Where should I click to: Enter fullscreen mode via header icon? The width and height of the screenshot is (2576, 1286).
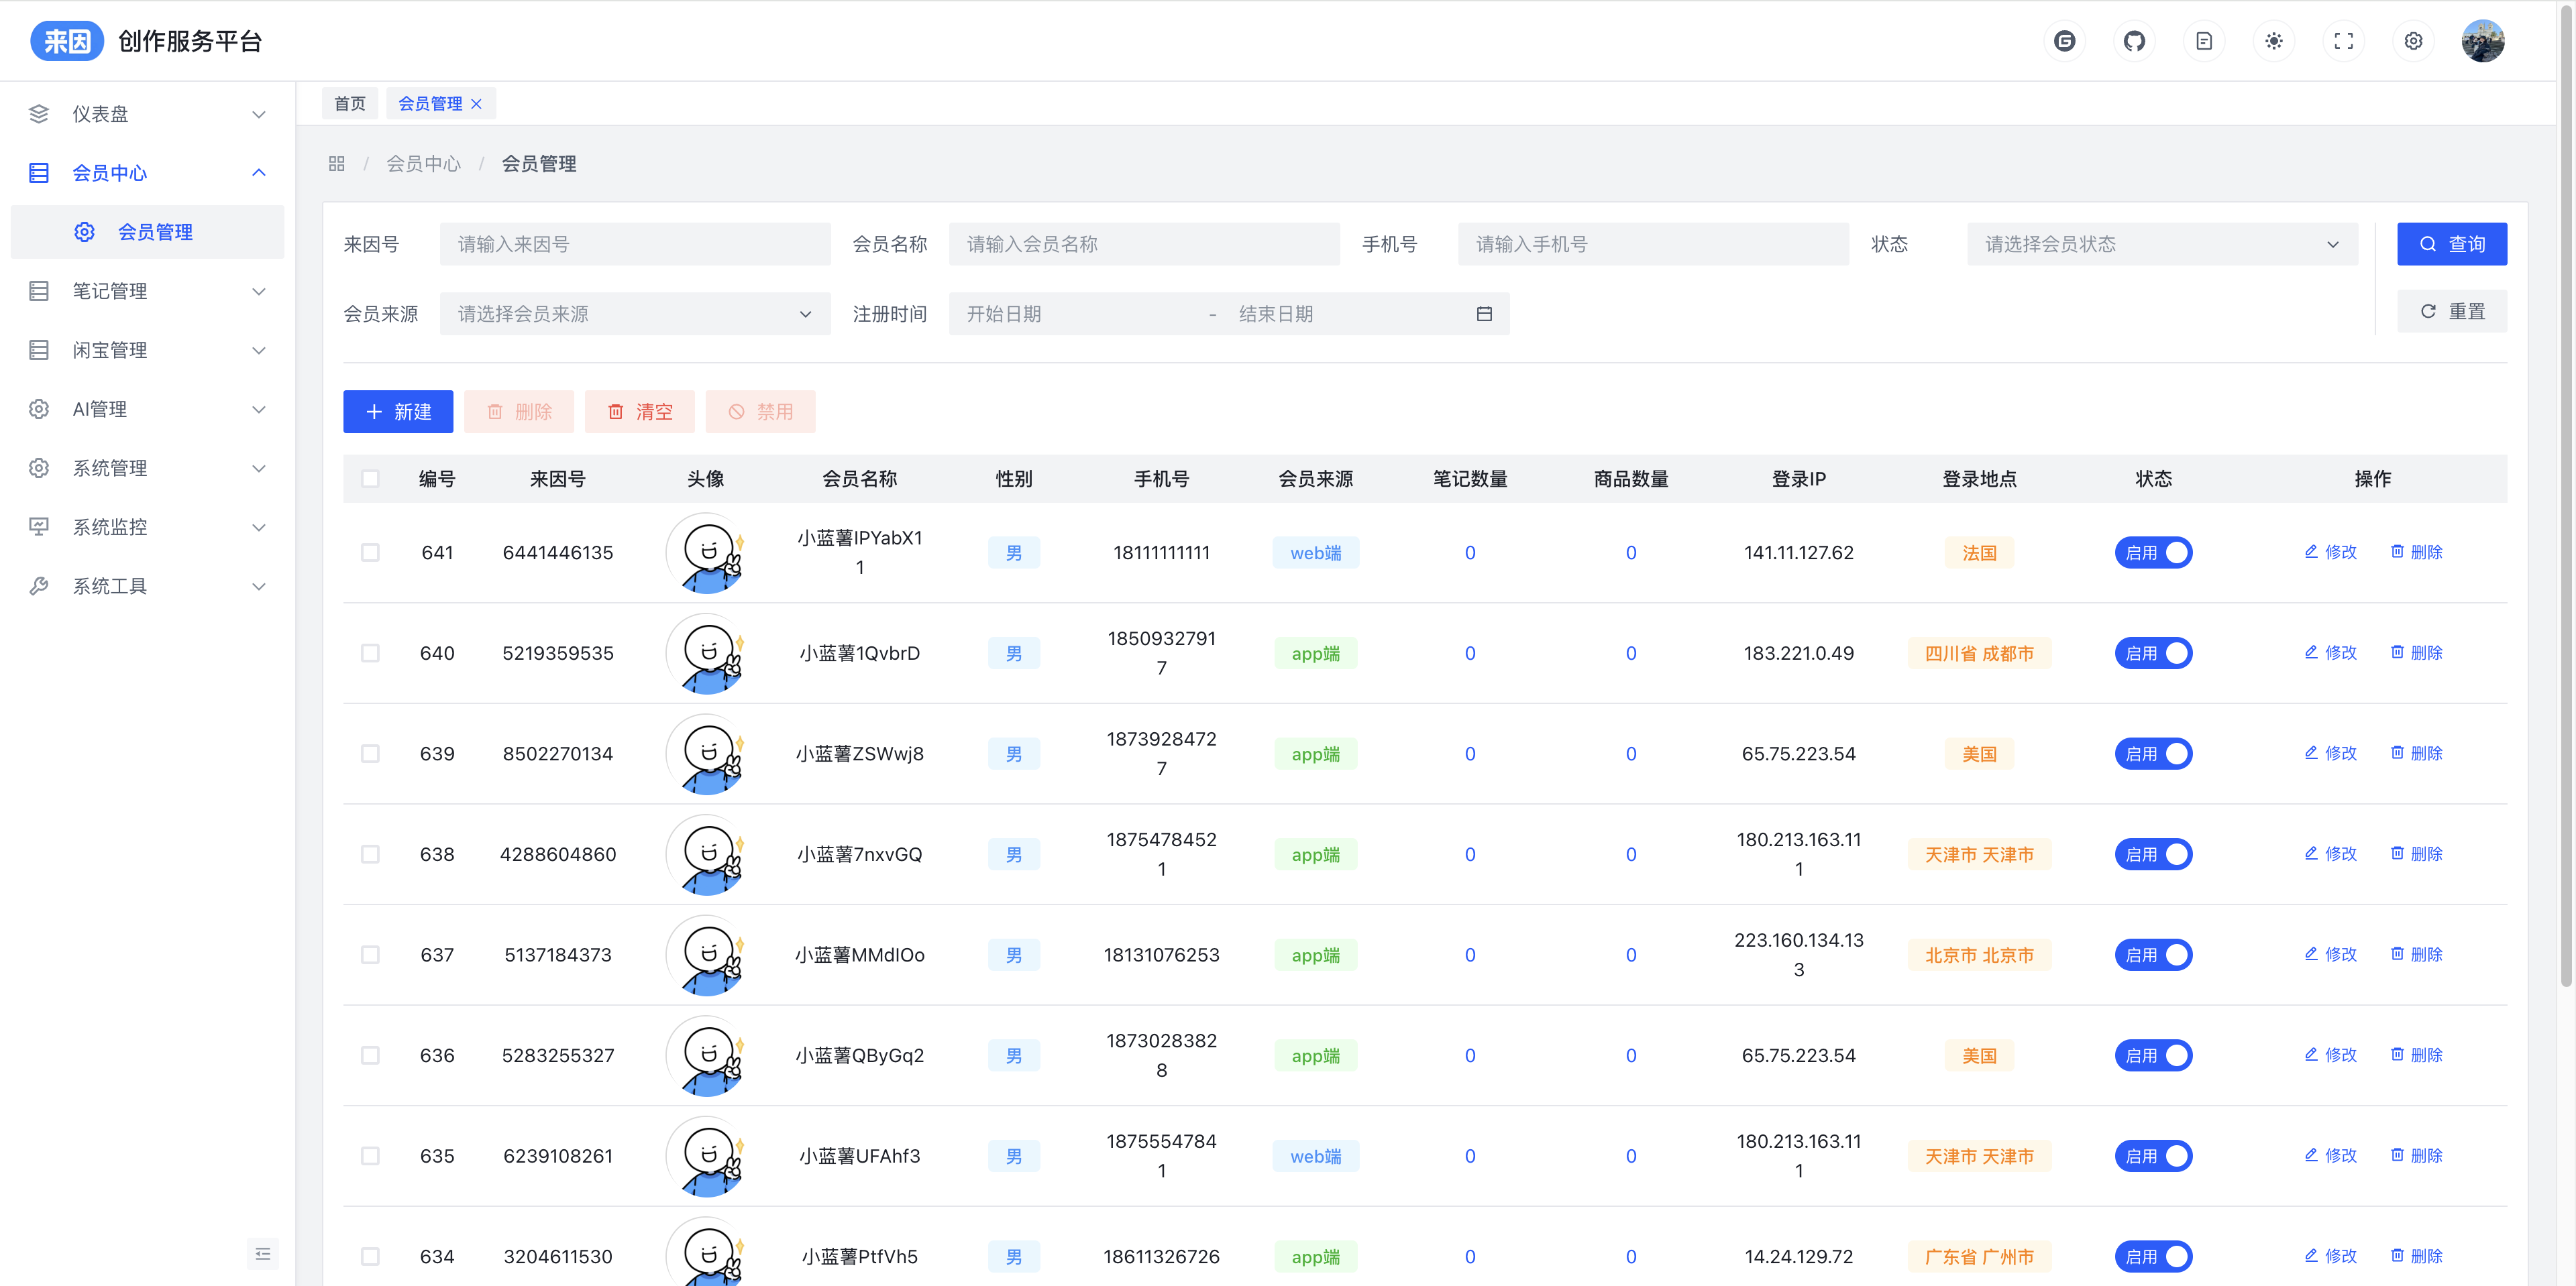tap(2343, 41)
